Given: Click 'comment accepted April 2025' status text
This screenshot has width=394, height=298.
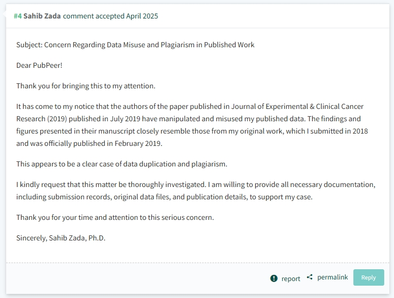Looking at the screenshot, I should (x=110, y=16).
